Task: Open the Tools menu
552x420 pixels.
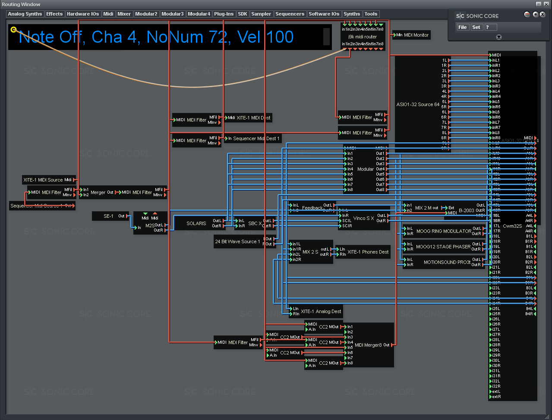Action: click(x=371, y=14)
